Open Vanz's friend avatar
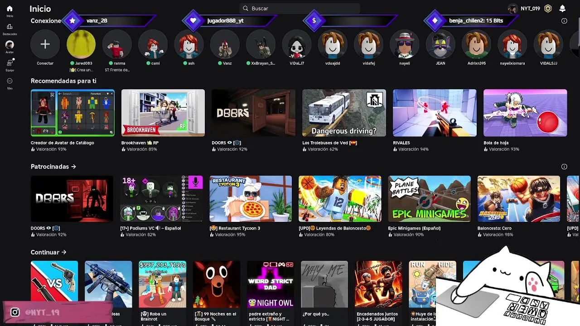Screen dimensions: 580x326 click(225, 44)
